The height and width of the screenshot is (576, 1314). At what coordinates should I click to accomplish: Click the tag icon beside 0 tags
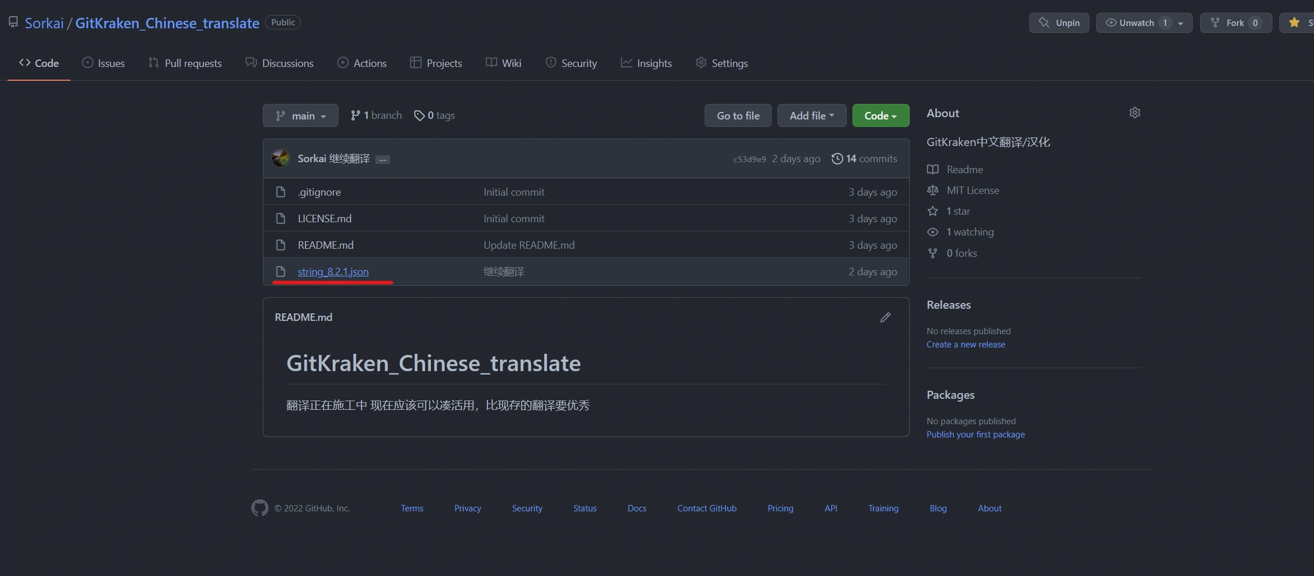tap(419, 115)
